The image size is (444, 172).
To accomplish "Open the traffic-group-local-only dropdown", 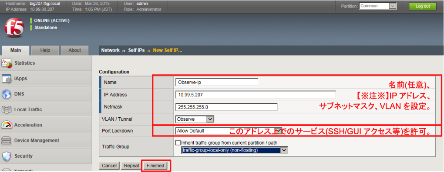I will coord(235,150).
